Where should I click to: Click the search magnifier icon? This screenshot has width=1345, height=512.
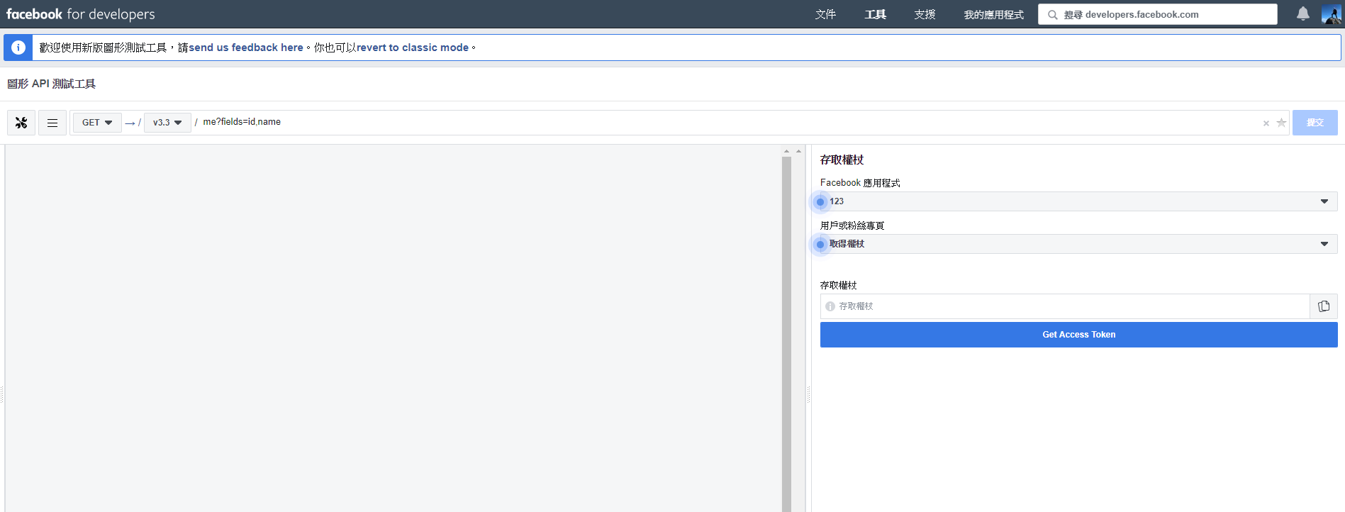pos(1052,15)
